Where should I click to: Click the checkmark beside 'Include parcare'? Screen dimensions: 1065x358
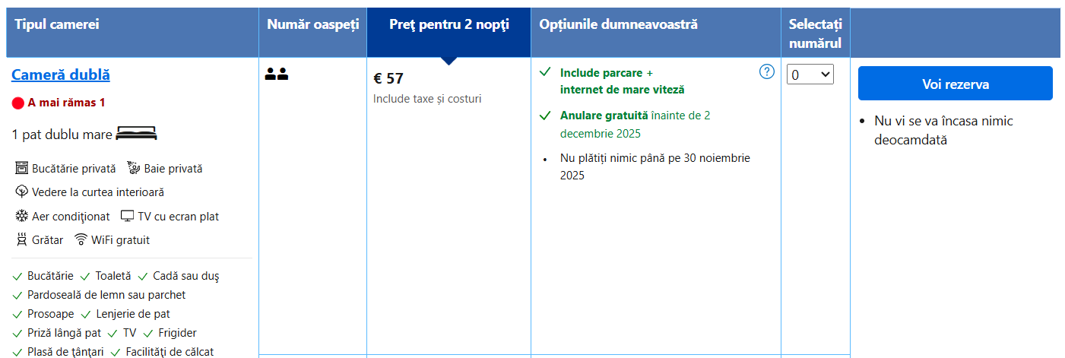(x=544, y=72)
